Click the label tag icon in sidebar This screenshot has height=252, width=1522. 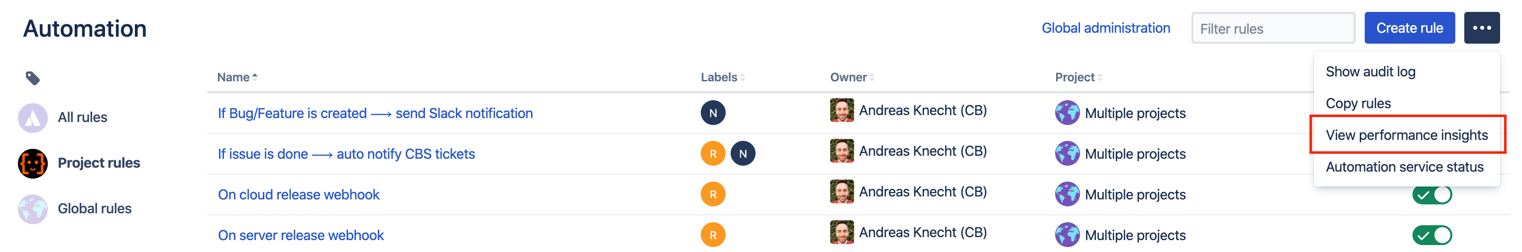click(33, 78)
